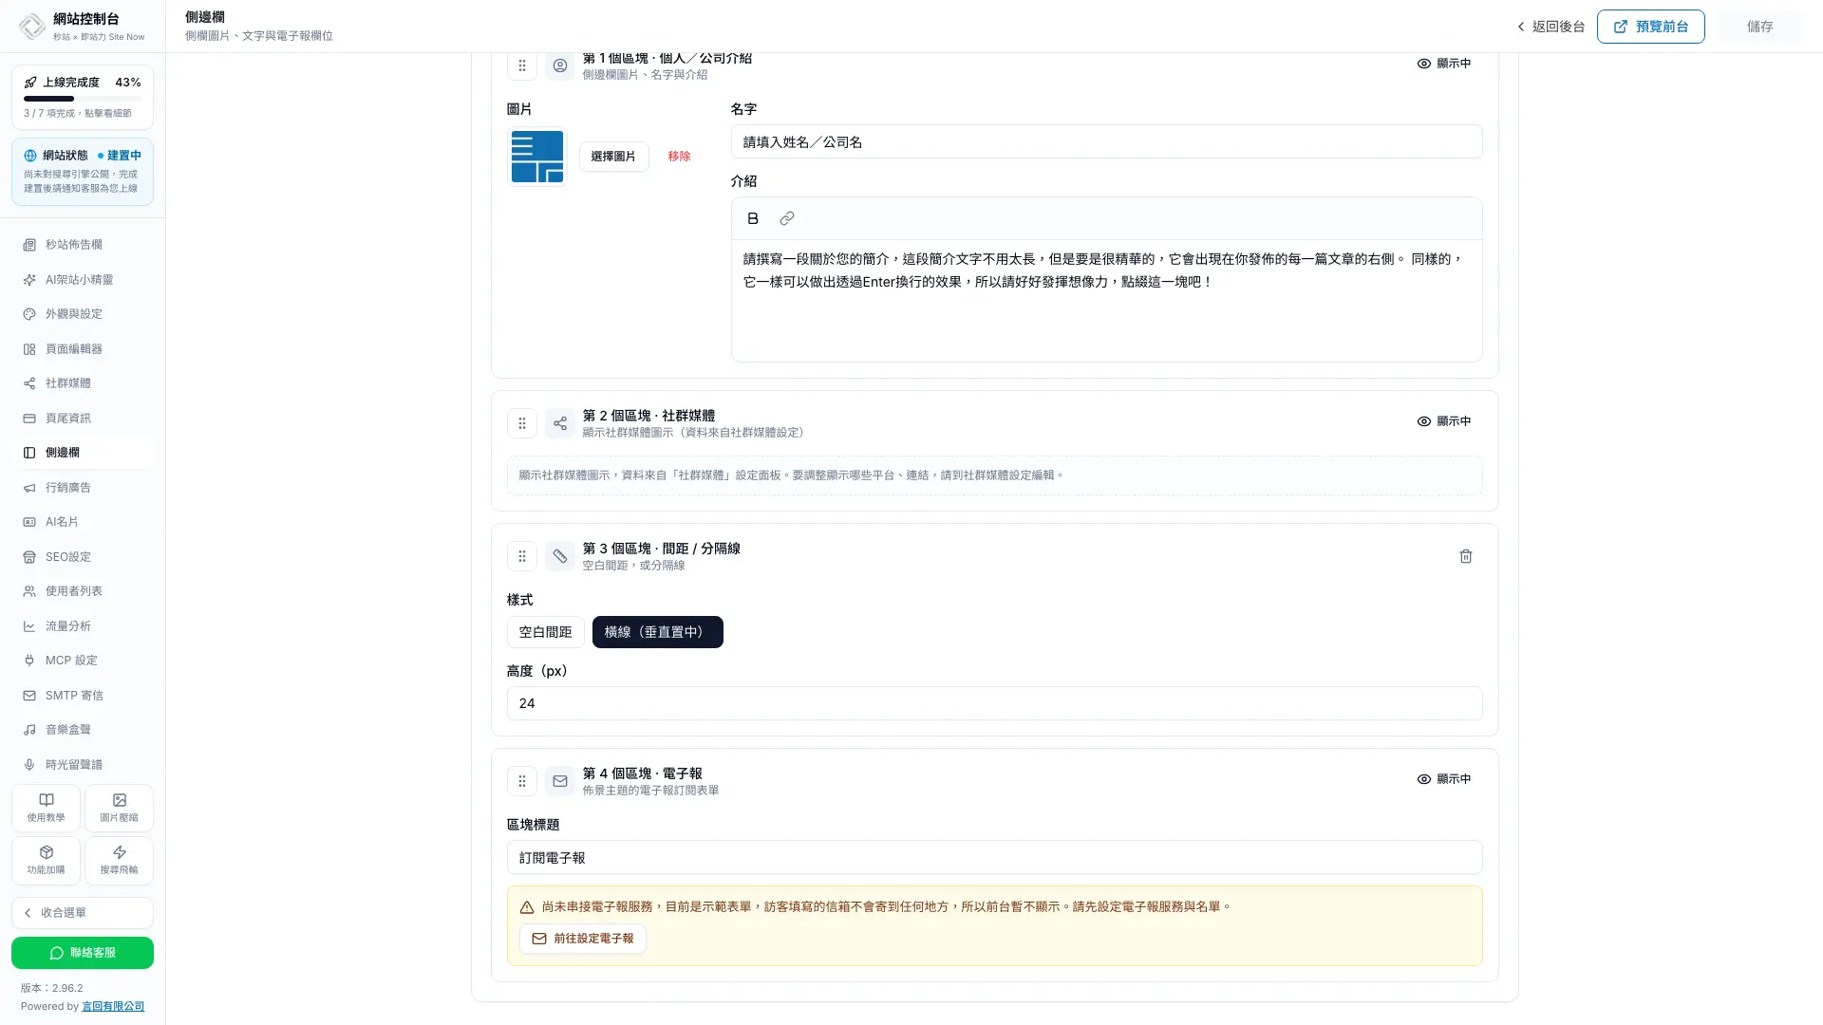Click 前往設定電子報 button
The image size is (1823, 1025).
tap(583, 939)
